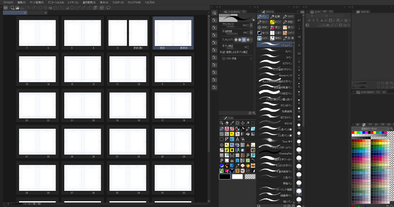Toggle the brush size dynamics button
The height and width of the screenshot is (207, 394).
click(x=252, y=25)
